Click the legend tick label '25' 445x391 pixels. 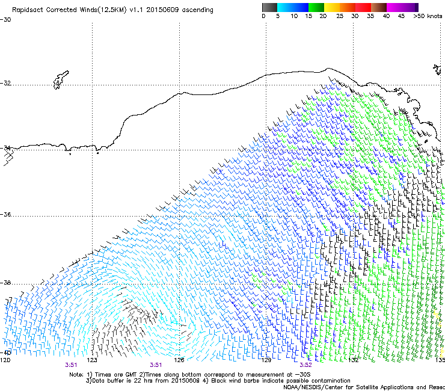[x=340, y=16]
